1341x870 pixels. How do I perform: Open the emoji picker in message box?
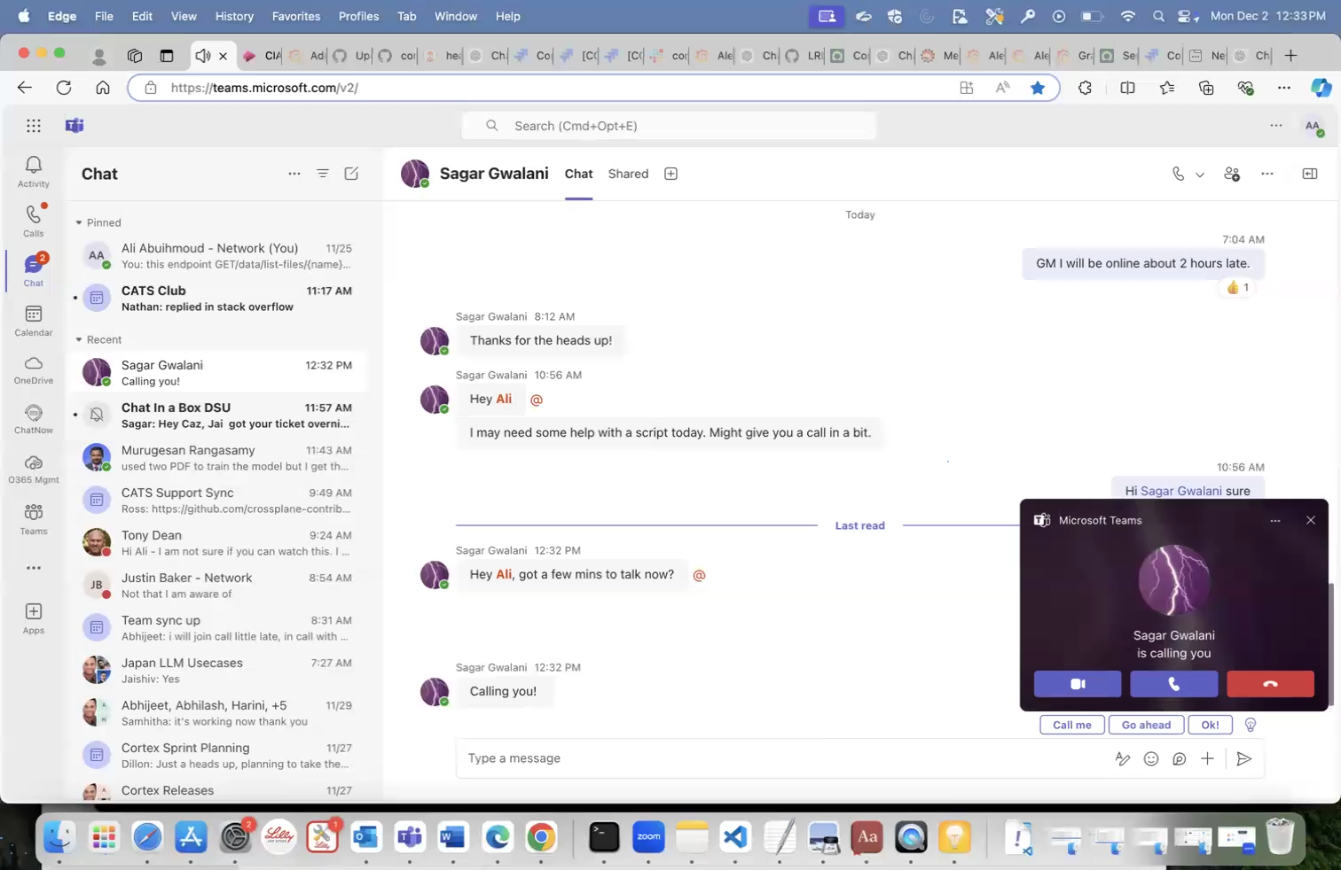coord(1151,758)
